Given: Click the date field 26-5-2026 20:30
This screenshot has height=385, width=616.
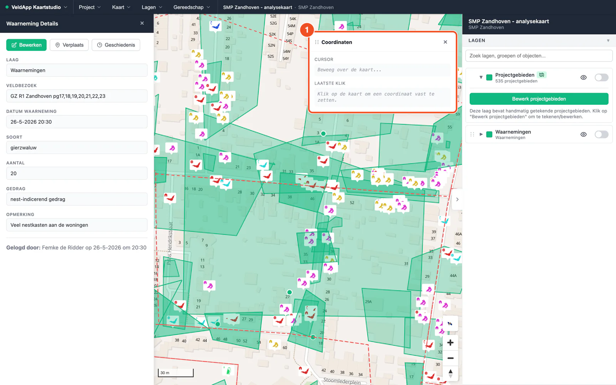Looking at the screenshot, I should (x=77, y=122).
